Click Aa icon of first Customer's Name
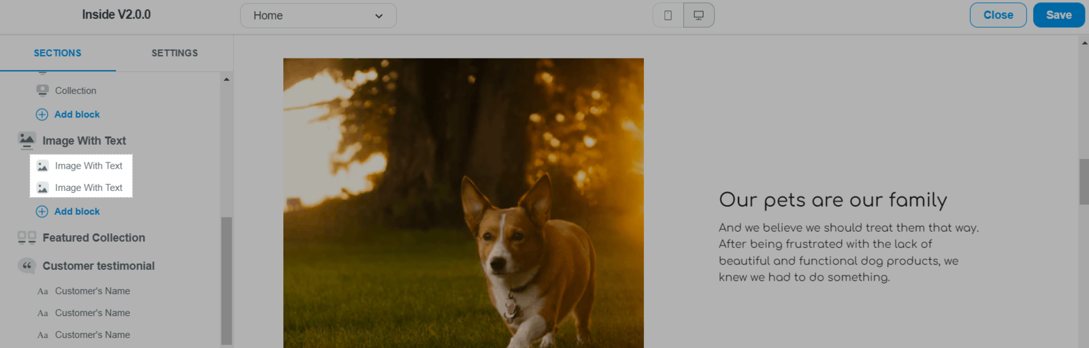Screen dimensions: 1089x348 pos(42,291)
